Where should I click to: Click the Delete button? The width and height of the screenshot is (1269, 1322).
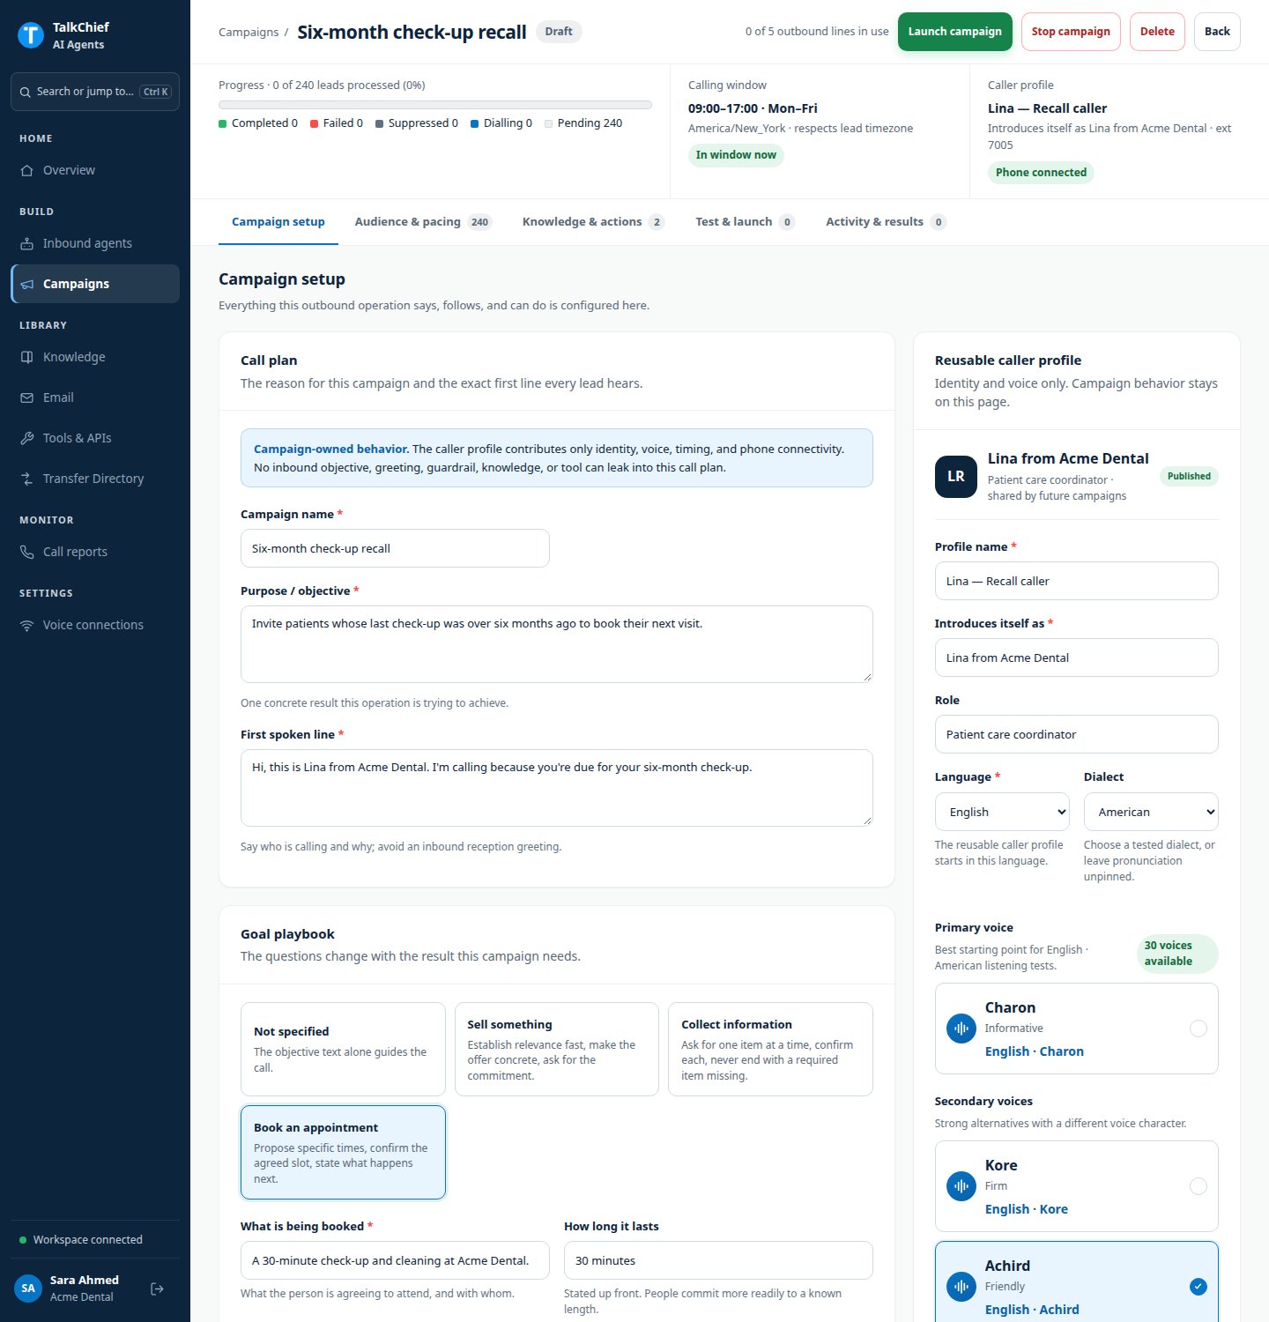tap(1157, 32)
